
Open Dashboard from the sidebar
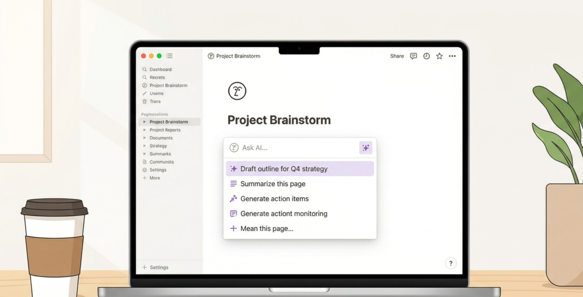click(160, 70)
